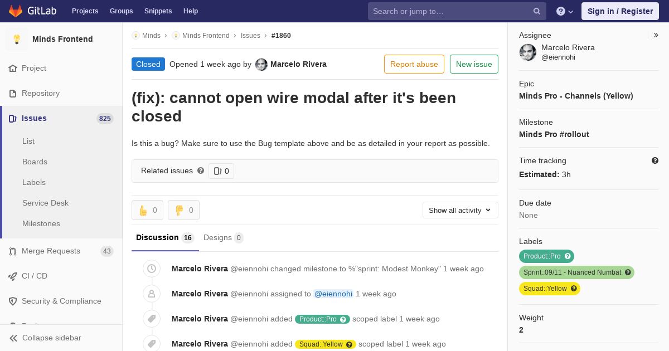Click Related issues help question icon
669x351 pixels.
click(201, 170)
